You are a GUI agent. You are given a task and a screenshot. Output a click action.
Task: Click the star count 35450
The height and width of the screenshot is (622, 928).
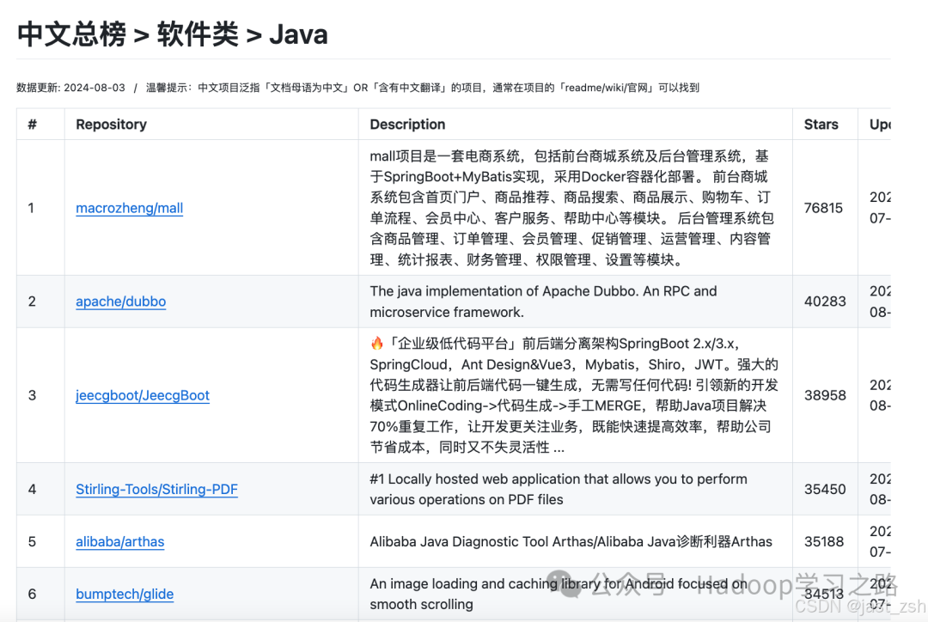click(823, 490)
